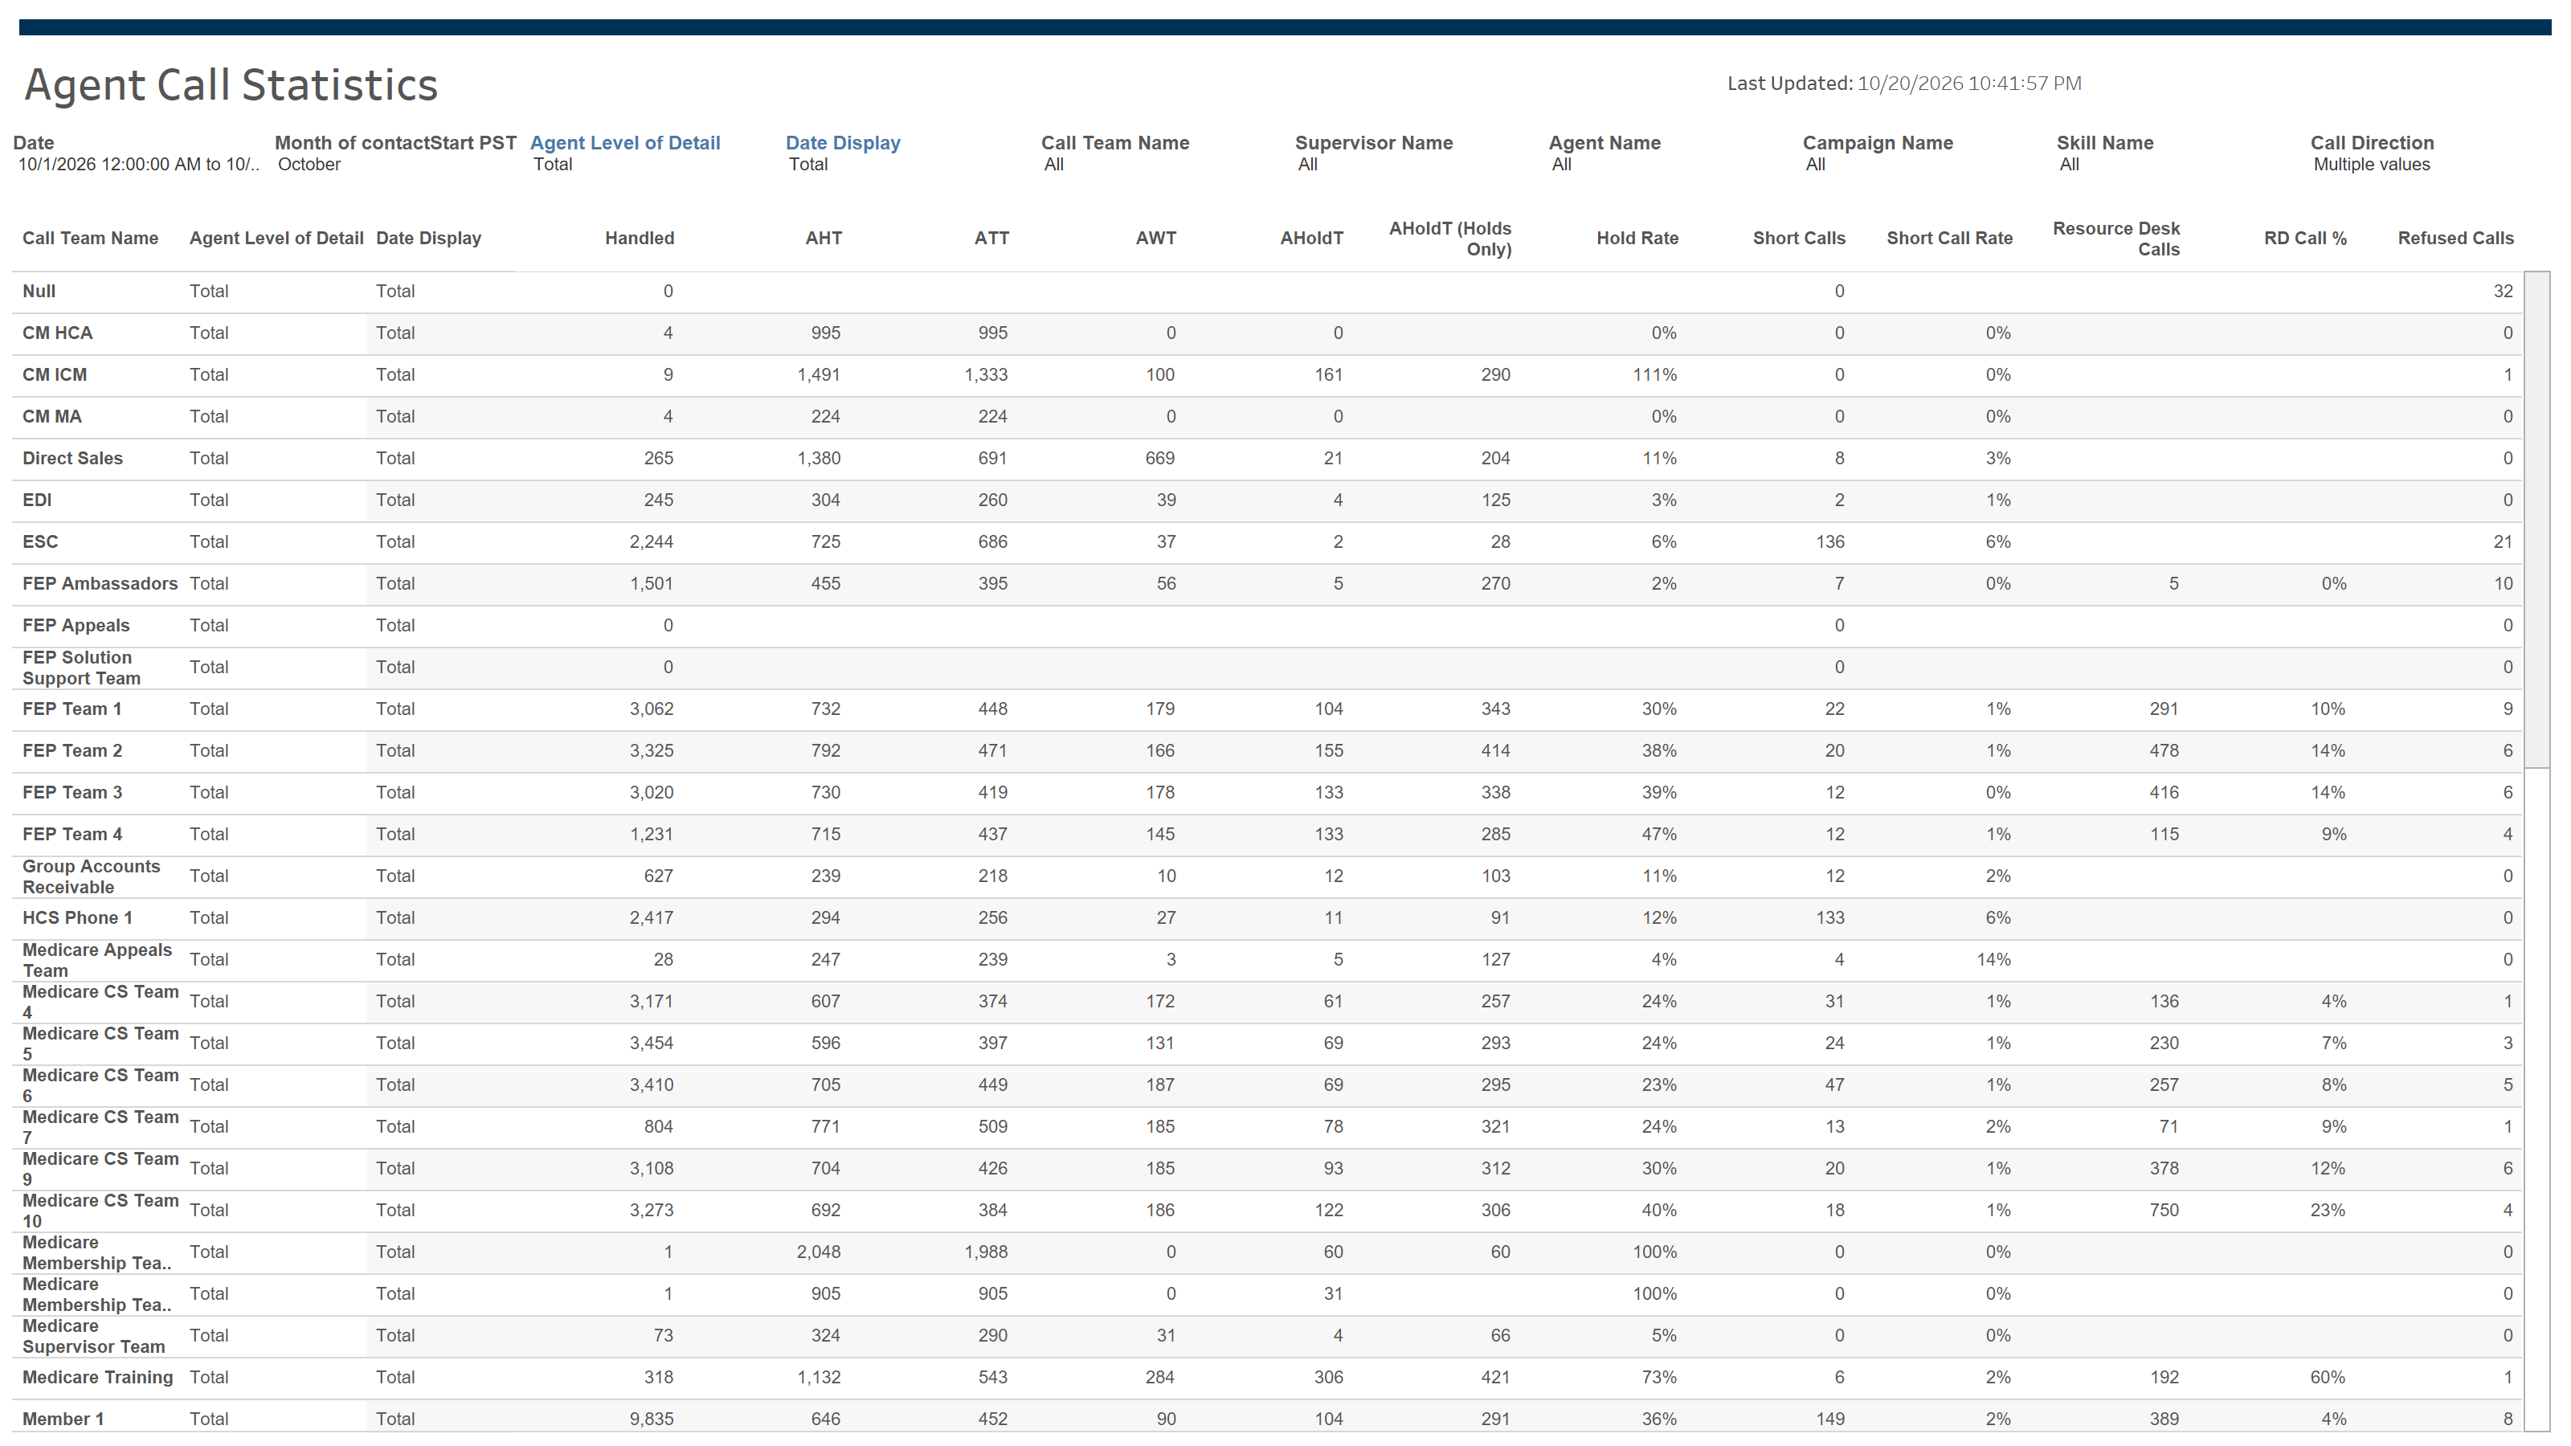Click the Last Updated timestamp text
The height and width of the screenshot is (1446, 2571).
[x=1904, y=84]
